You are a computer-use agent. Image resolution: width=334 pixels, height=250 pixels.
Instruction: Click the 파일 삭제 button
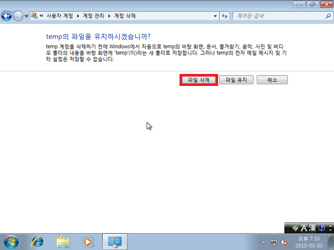point(199,80)
